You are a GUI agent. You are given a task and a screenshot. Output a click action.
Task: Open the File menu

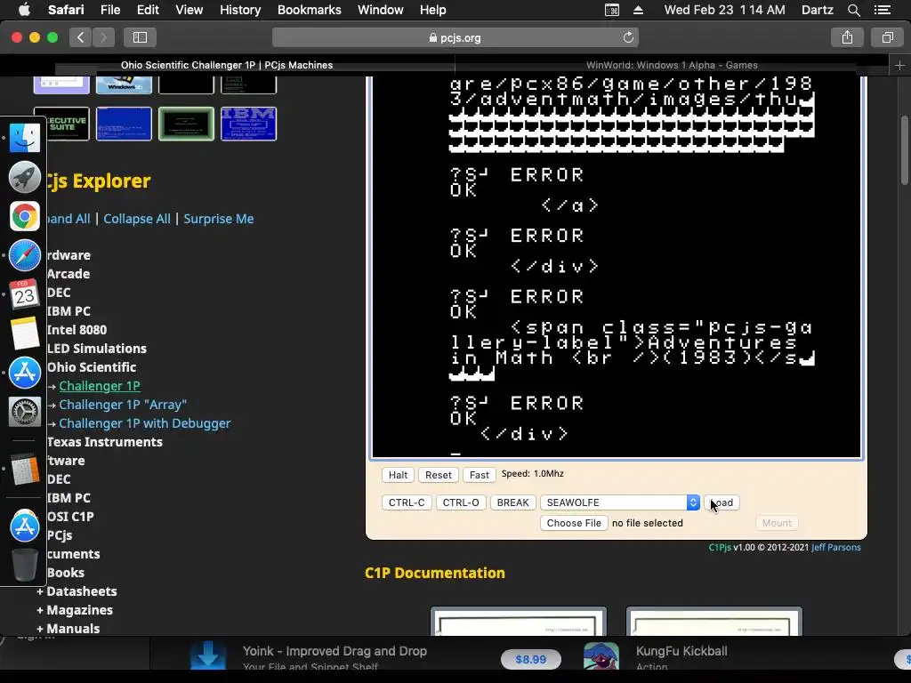coord(109,10)
